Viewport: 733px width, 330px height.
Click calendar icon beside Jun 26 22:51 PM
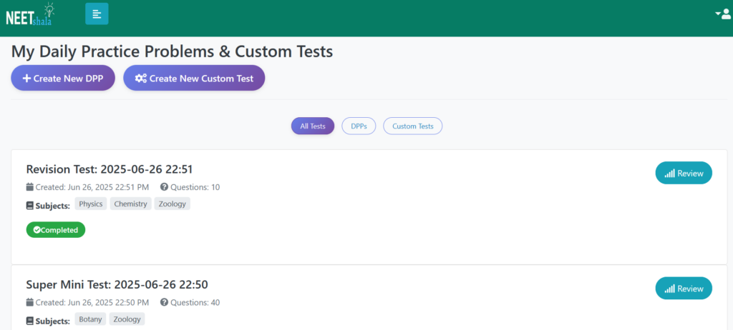[x=30, y=187]
